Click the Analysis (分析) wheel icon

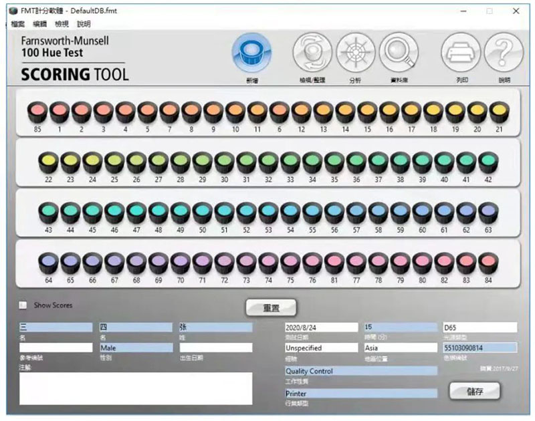355,53
